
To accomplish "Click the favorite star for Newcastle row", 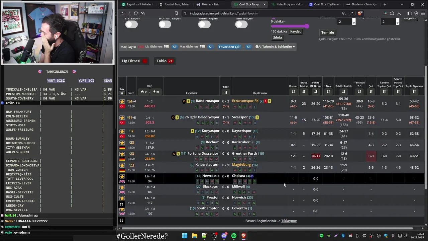I will (122, 176).
